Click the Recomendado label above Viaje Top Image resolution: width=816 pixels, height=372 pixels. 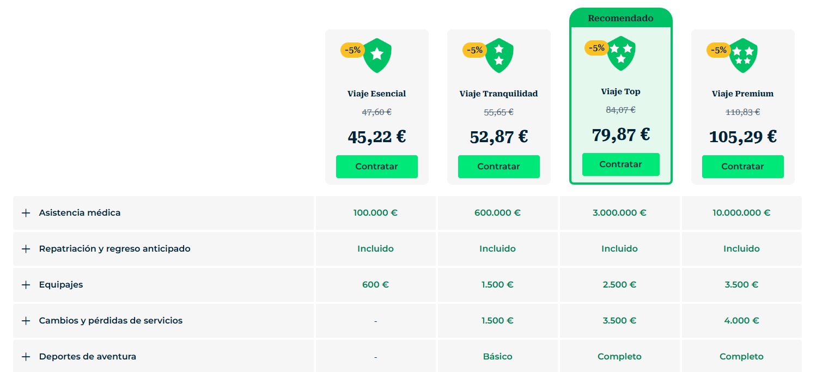[x=621, y=18]
